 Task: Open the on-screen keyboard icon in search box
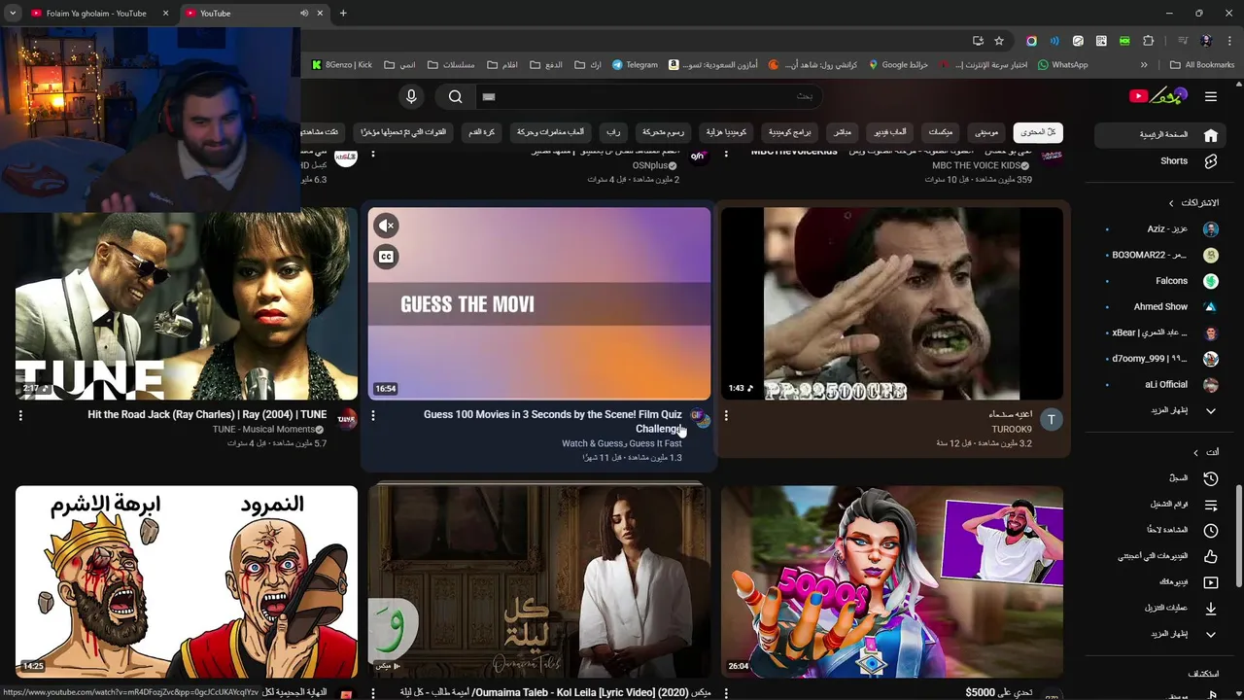(489, 96)
